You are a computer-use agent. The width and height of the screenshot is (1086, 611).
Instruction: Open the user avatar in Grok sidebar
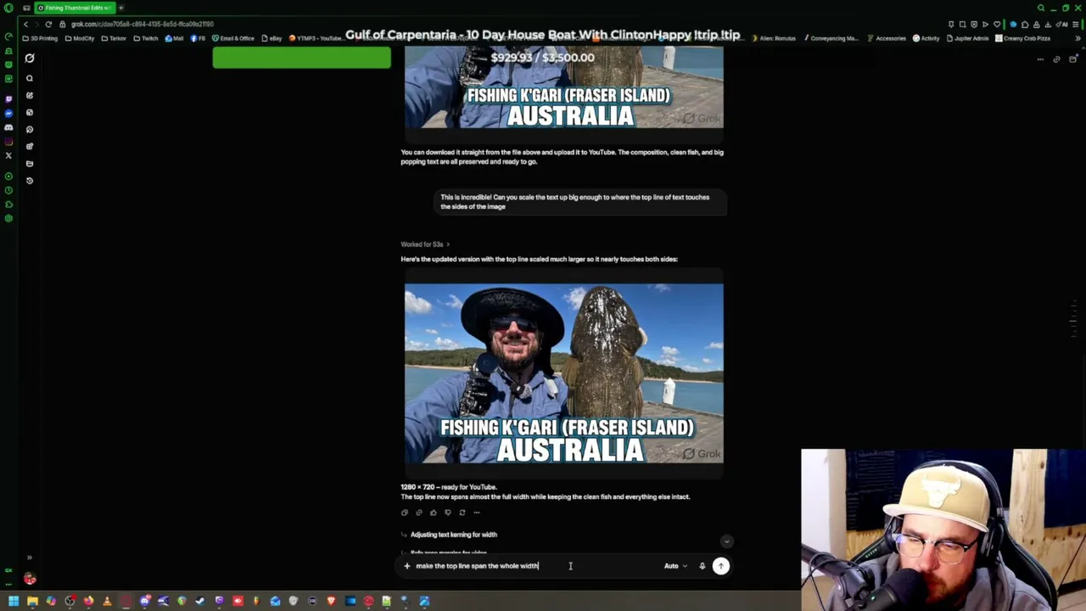30,579
